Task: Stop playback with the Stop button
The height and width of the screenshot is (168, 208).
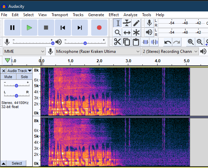Action: point(46,28)
